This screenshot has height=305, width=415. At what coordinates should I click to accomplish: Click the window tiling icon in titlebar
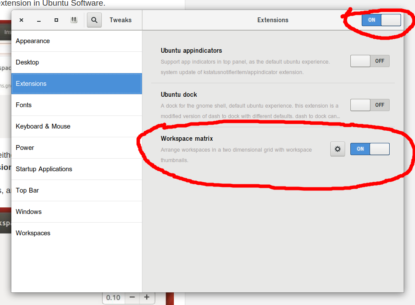pos(73,20)
